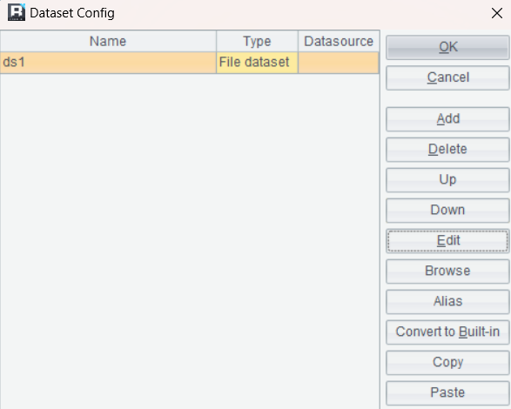The height and width of the screenshot is (409, 511).
Task: Close the Dataset Config dialog
Action: click(x=497, y=13)
